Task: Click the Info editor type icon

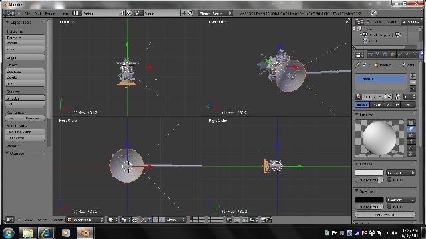Action: pyautogui.click(x=10, y=13)
